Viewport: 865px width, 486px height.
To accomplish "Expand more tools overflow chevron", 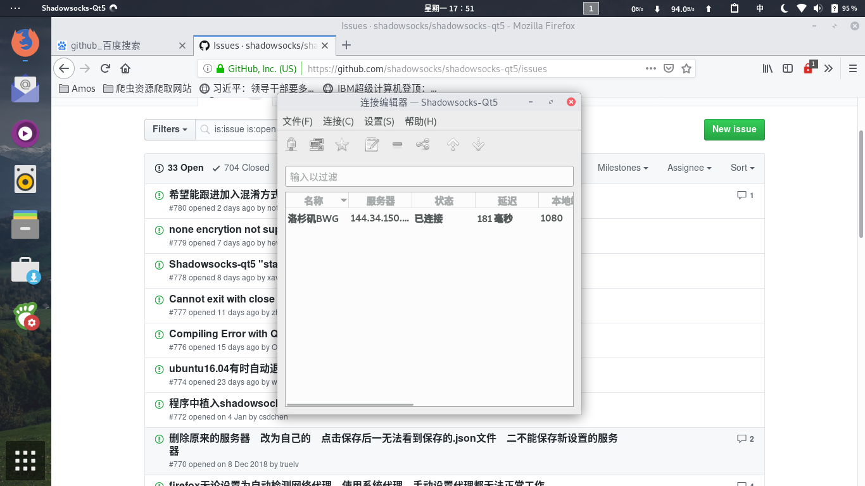I will tap(828, 68).
